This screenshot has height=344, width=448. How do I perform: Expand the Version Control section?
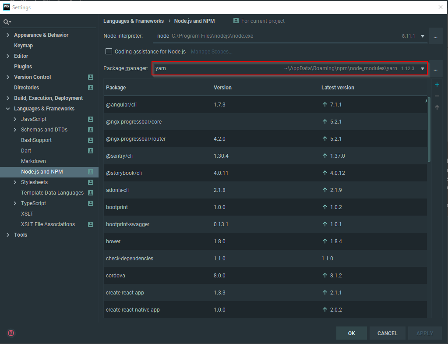[x=8, y=77]
